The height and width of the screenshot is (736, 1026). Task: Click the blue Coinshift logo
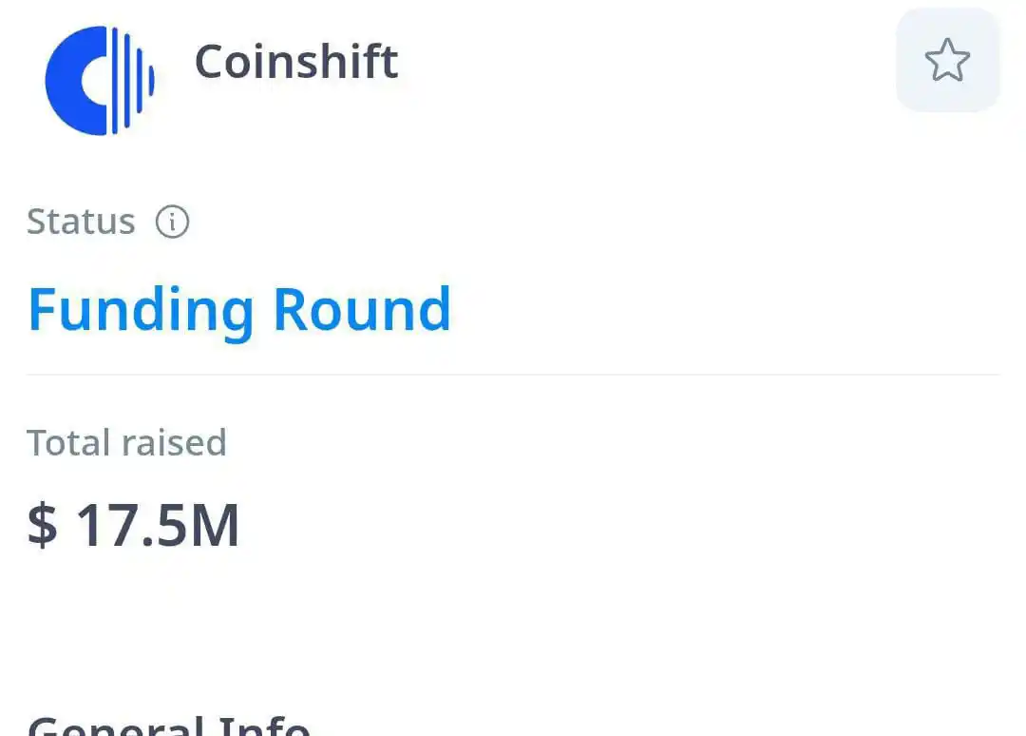[x=100, y=81]
